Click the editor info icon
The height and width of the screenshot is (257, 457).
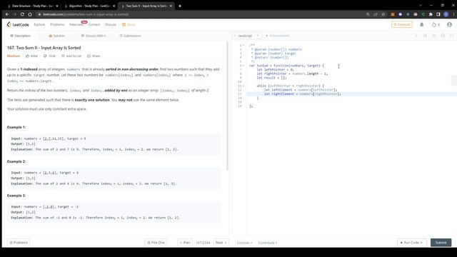tap(416, 36)
